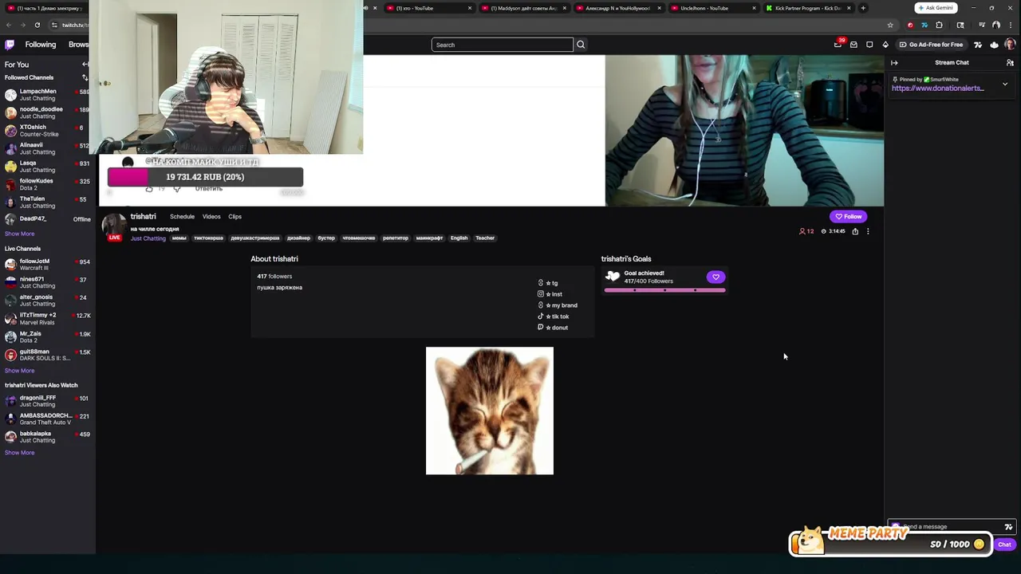Open the user profile avatar menu
The width and height of the screenshot is (1021, 574).
coord(1010,45)
